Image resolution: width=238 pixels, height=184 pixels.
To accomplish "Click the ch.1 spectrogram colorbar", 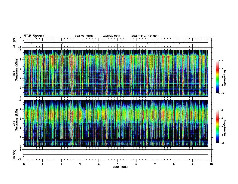I will click(217, 77).
